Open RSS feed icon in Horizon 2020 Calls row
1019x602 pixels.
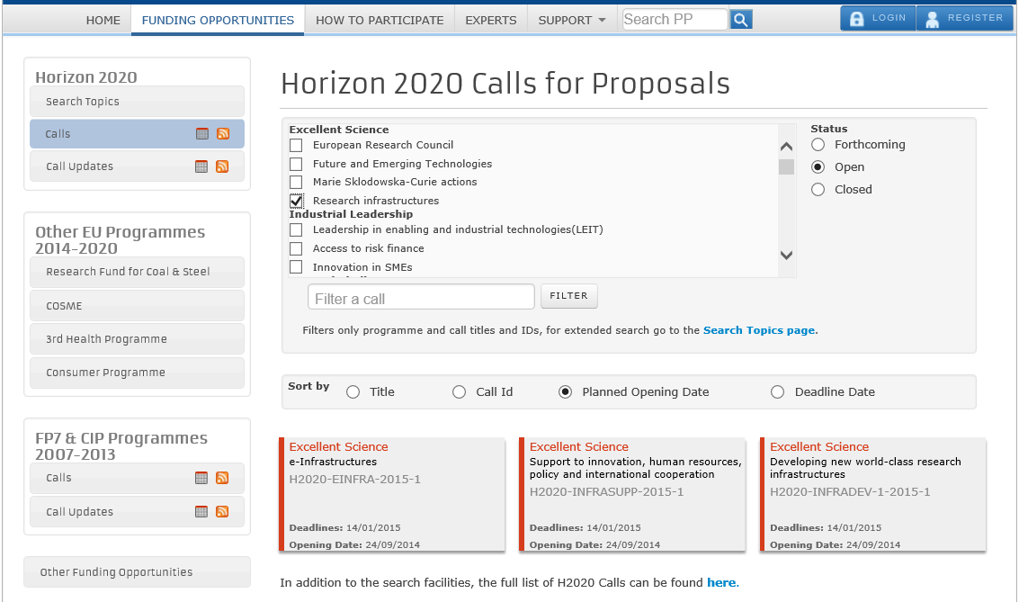click(223, 134)
